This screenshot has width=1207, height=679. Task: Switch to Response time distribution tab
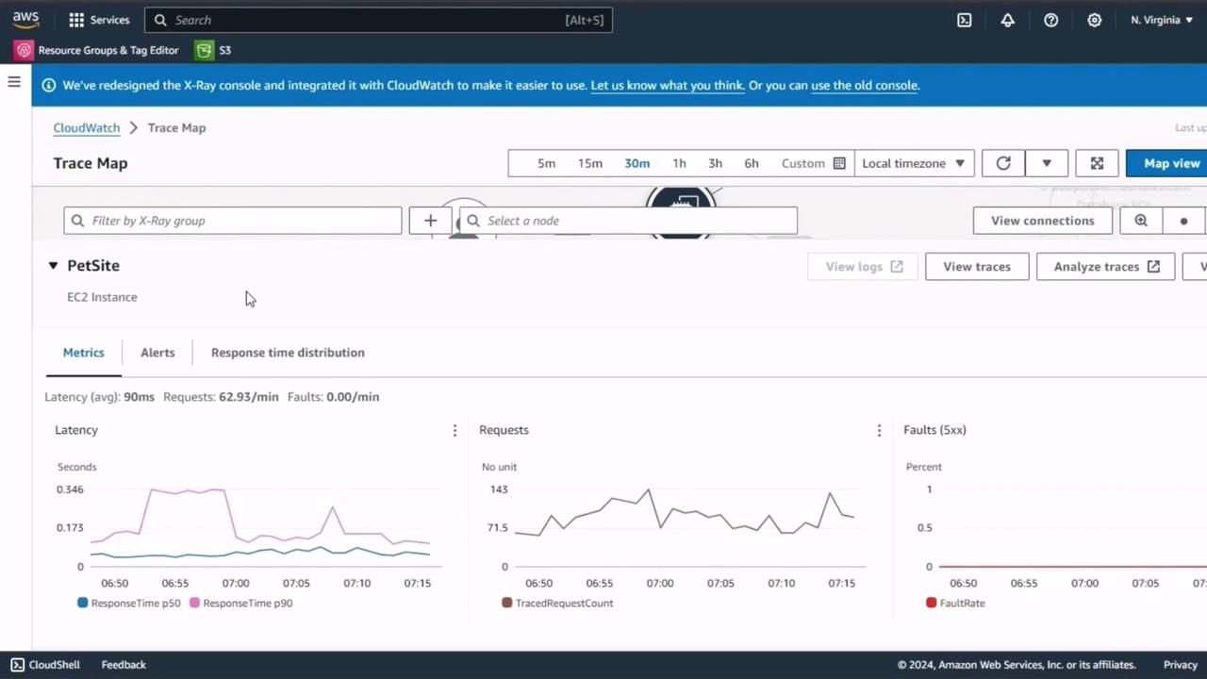click(288, 353)
